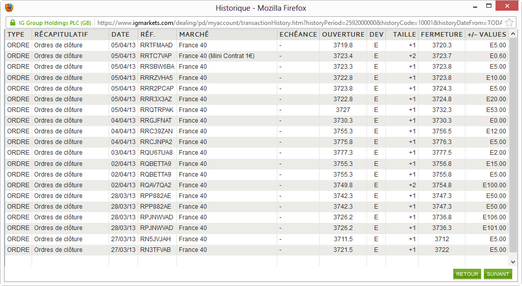Click the RETOUR button

tap(467, 274)
